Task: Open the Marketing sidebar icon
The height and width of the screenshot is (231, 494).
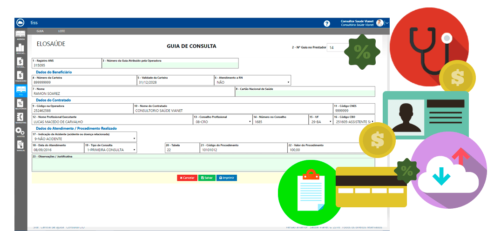Action: (20, 119)
